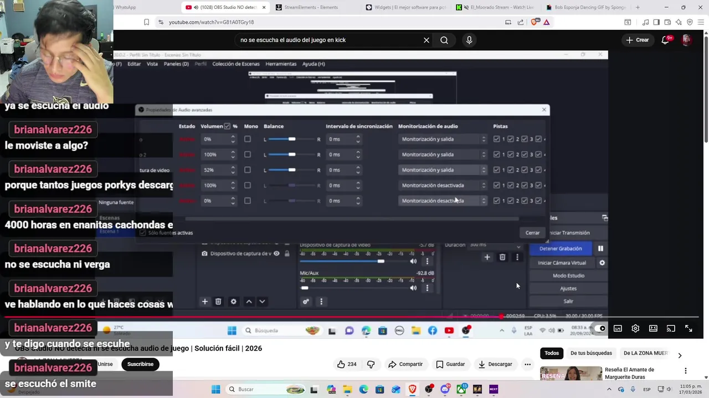Check Mono in 100% row with Monitorización desactivada

click(248, 185)
